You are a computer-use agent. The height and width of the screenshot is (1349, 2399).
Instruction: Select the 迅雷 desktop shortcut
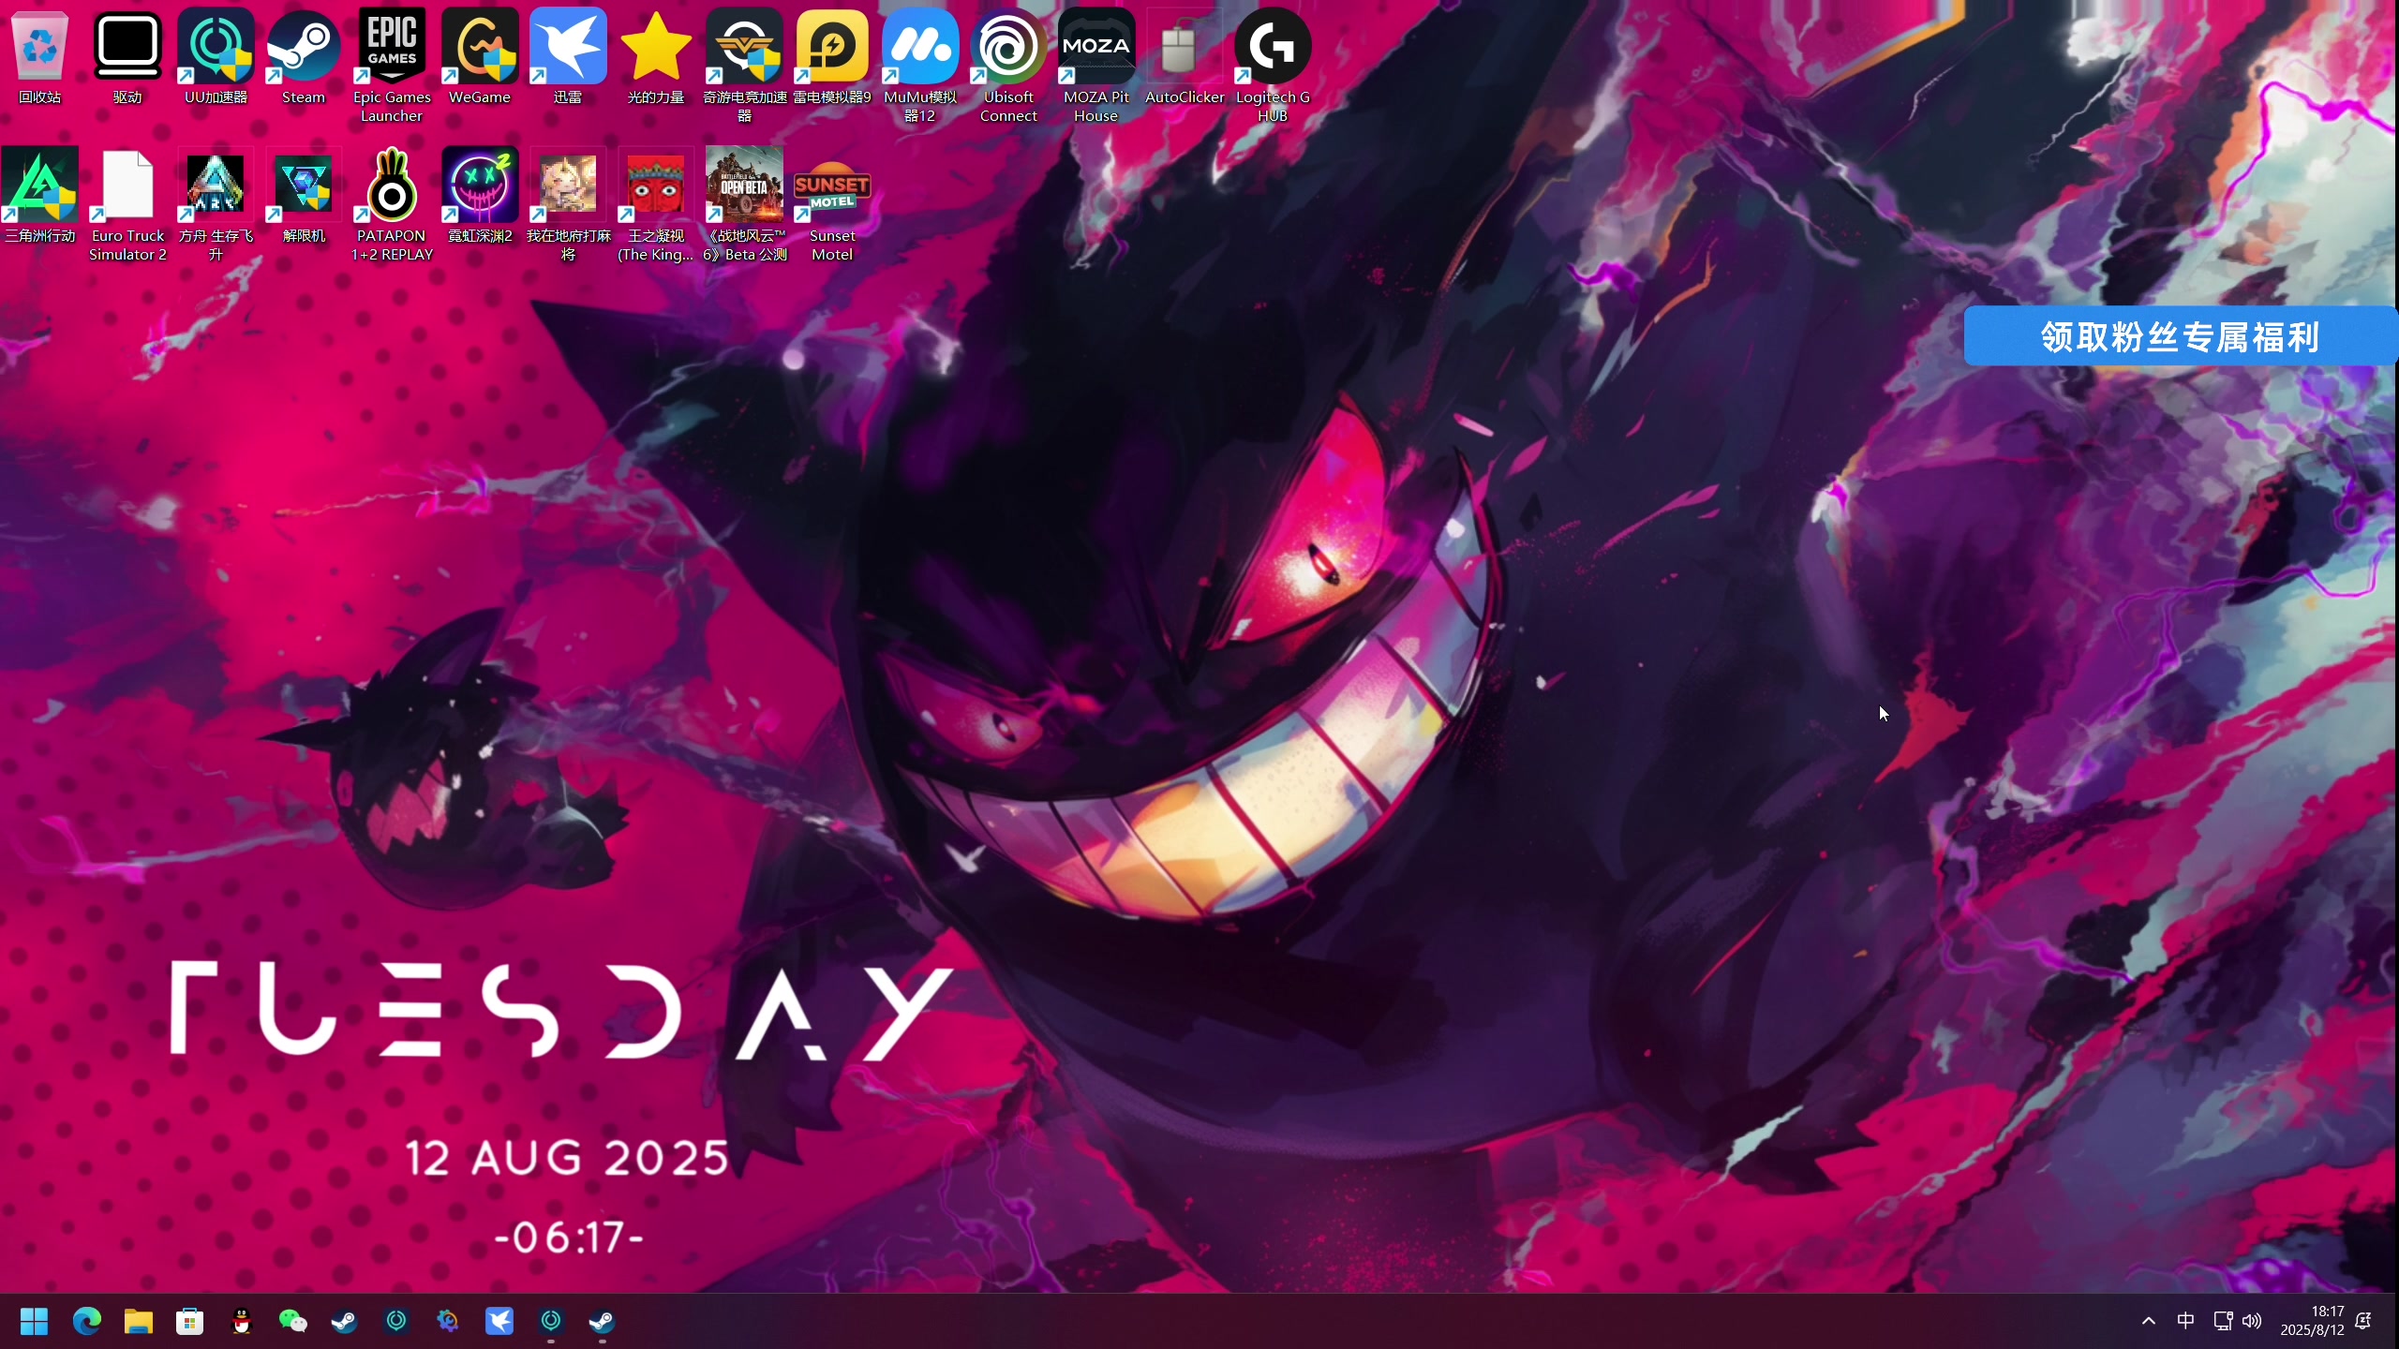point(568,58)
